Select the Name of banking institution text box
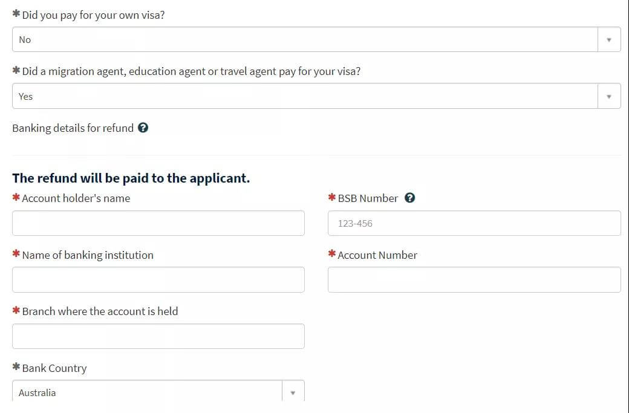The image size is (629, 413). click(158, 279)
